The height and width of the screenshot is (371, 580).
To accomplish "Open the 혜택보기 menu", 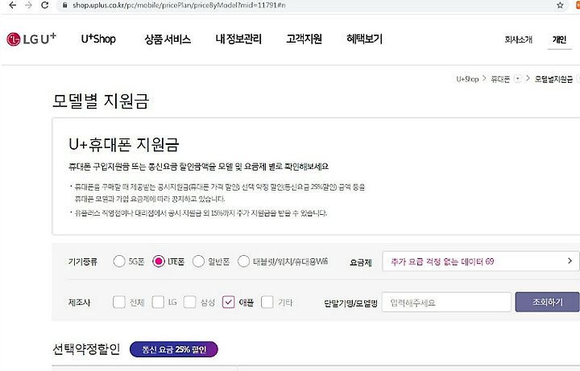I will coord(364,39).
